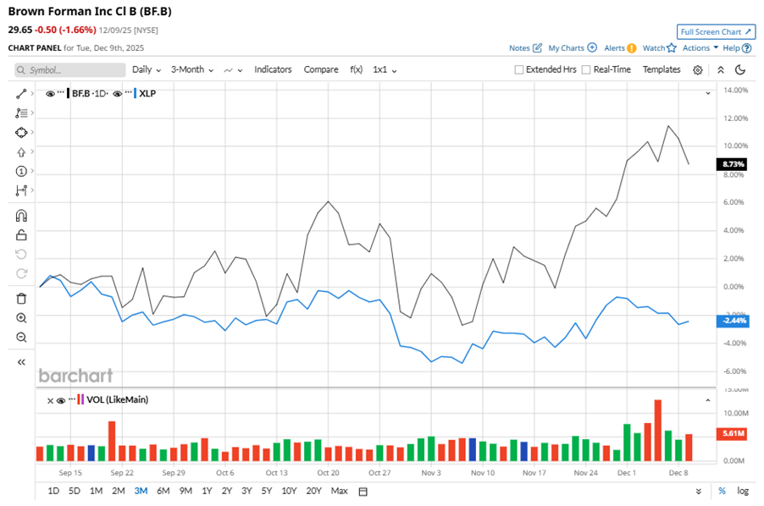Click the Alerts bell icon
The height and width of the screenshot is (506, 764).
[x=632, y=48]
